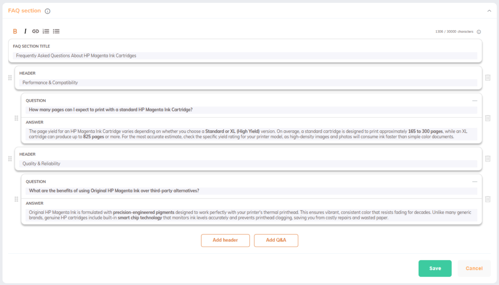Cancel the FAQ edits
The width and height of the screenshot is (499, 285).
474,268
